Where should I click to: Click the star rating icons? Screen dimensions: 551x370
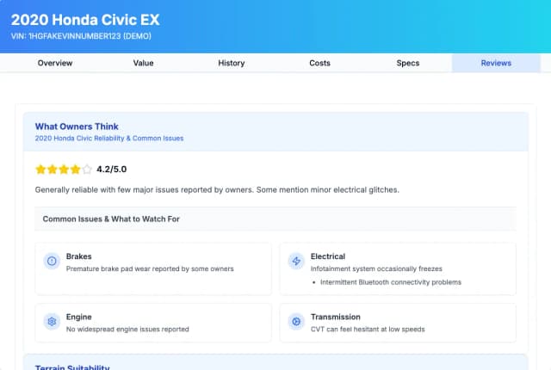[64, 170]
